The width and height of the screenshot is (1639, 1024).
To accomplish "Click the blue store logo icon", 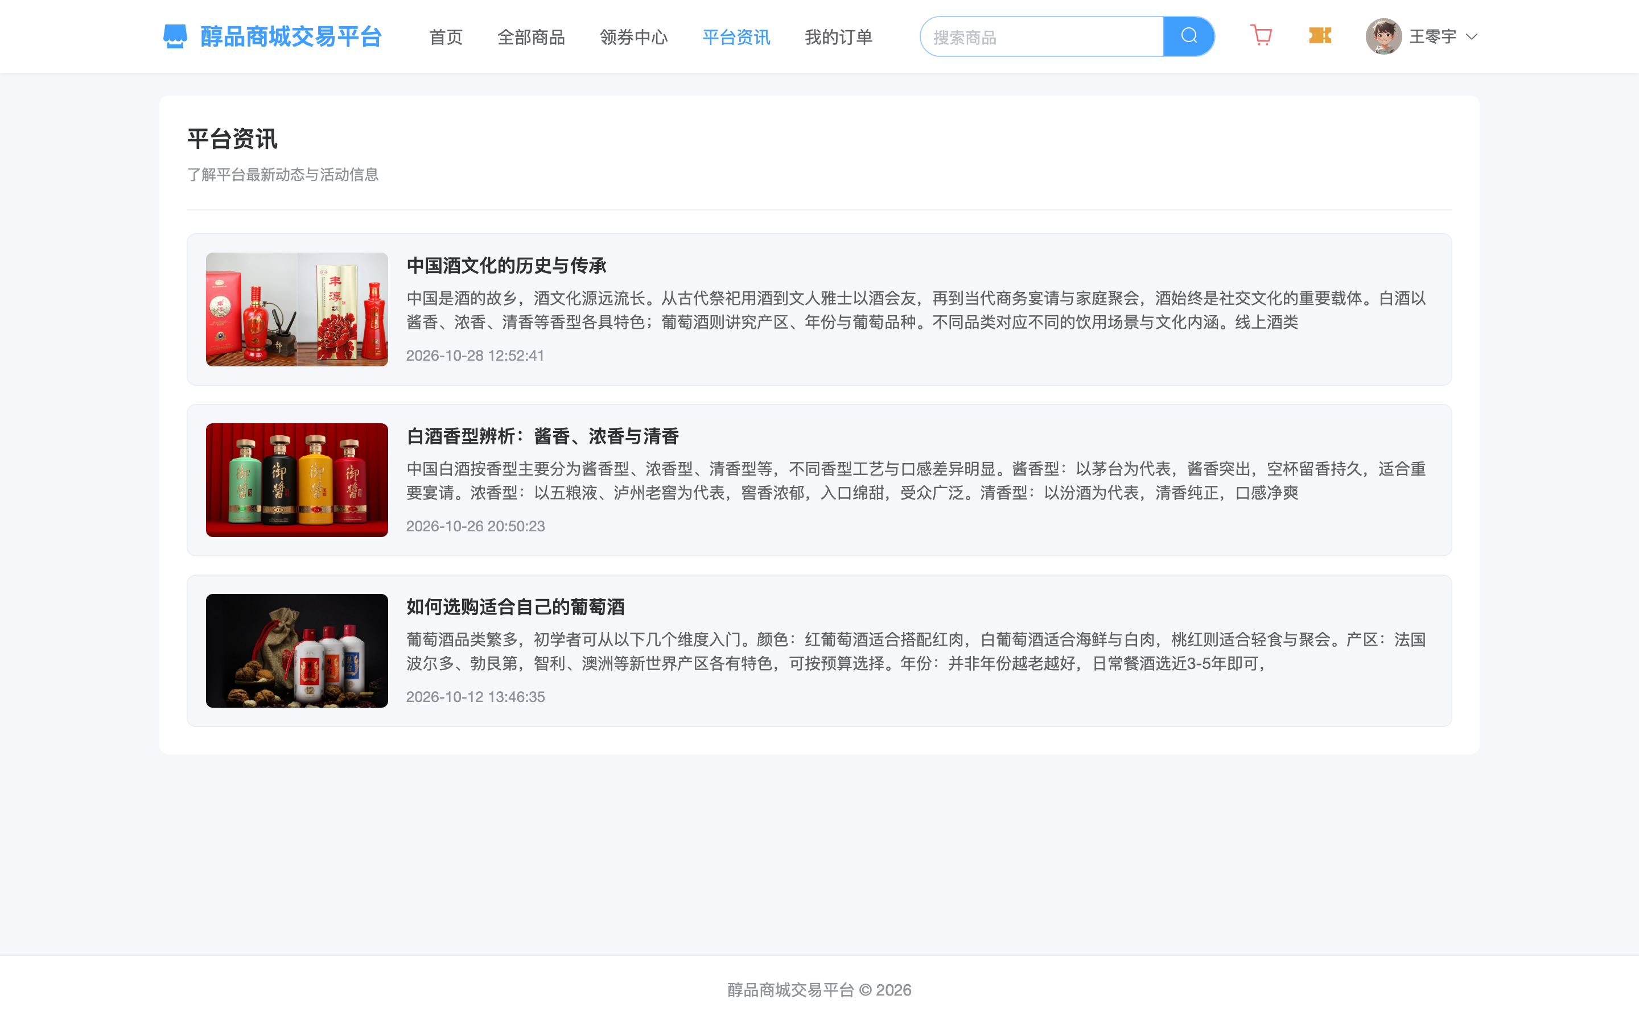I will pos(175,36).
